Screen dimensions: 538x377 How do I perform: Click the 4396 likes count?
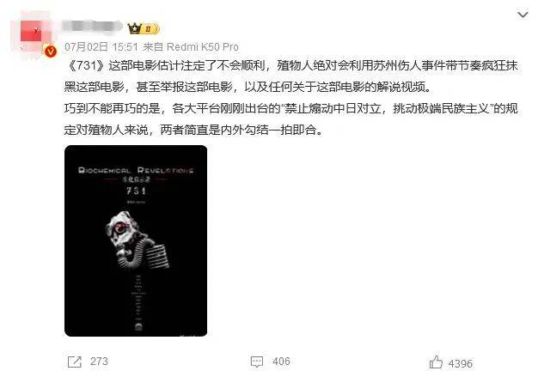461,363
